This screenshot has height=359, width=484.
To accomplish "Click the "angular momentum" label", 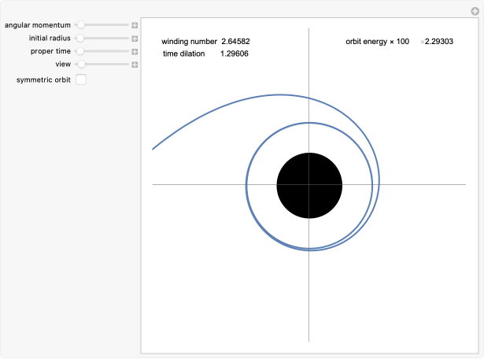I will [37, 25].
